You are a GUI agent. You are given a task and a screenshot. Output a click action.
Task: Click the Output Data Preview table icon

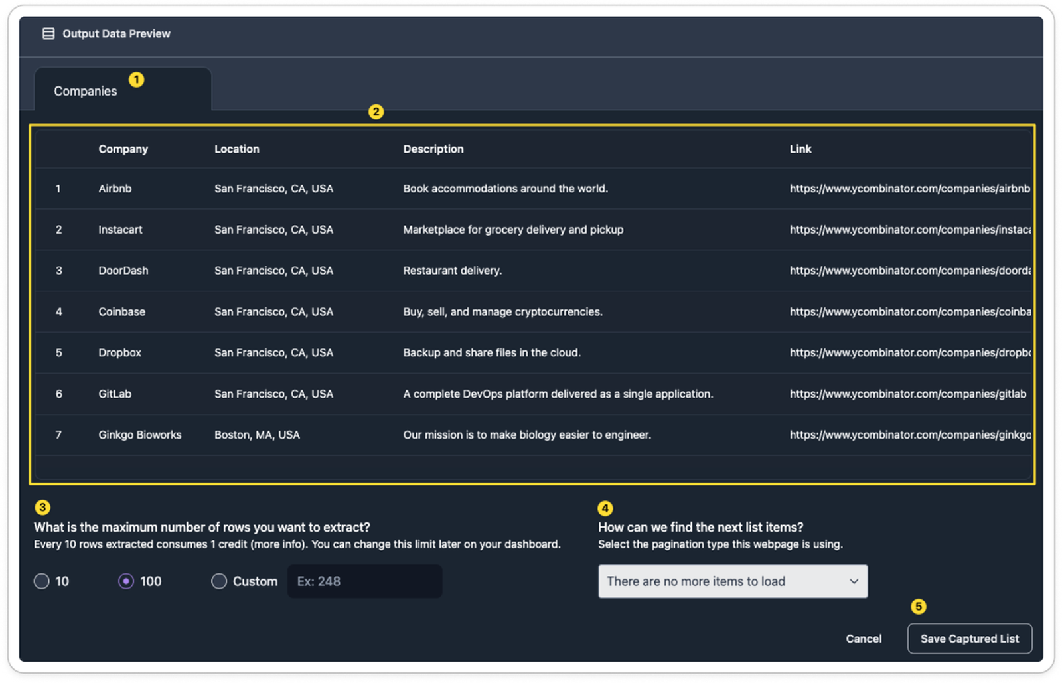click(48, 34)
